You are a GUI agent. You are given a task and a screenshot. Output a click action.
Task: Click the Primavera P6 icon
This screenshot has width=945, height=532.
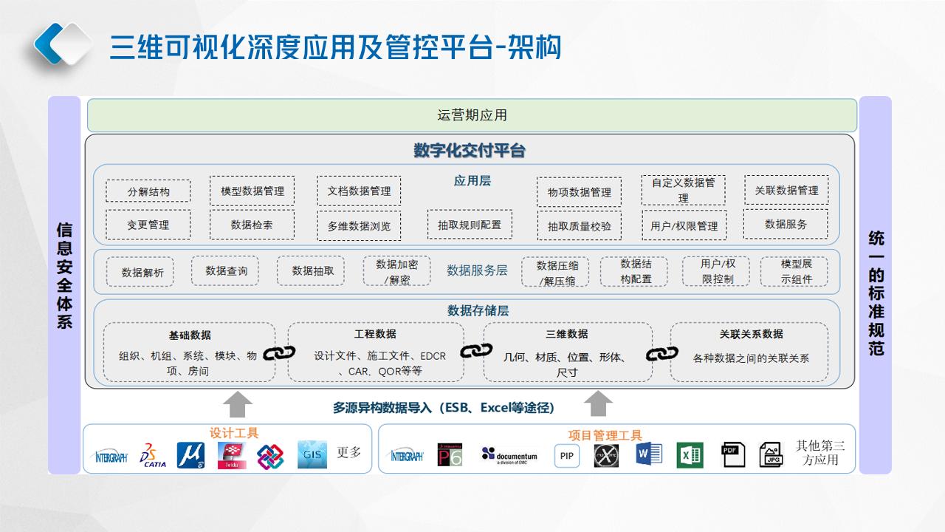click(x=450, y=455)
